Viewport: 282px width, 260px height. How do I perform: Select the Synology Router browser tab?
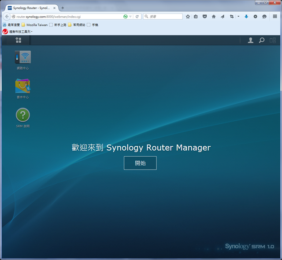[31, 8]
